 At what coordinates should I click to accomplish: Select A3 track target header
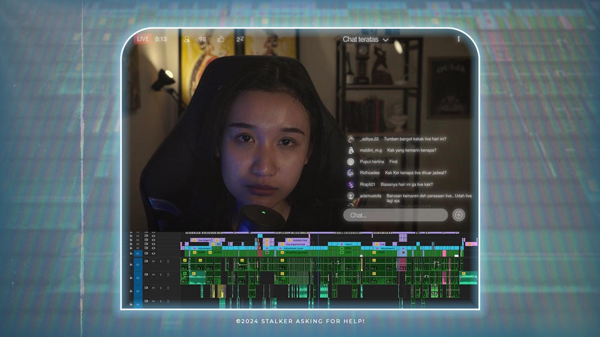pyautogui.click(x=137, y=291)
